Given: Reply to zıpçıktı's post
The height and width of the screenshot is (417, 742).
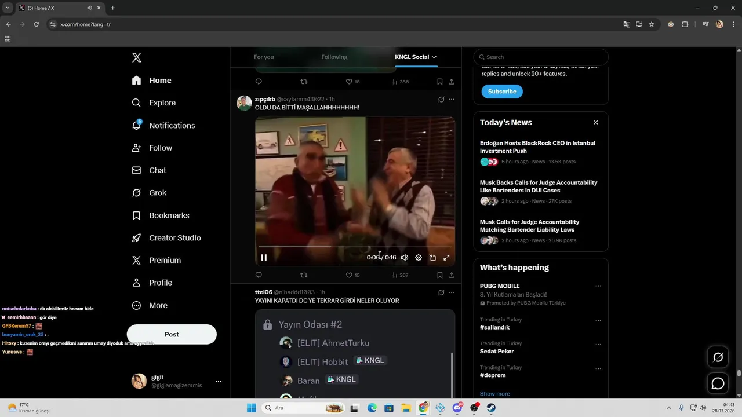Looking at the screenshot, I should coord(259,275).
